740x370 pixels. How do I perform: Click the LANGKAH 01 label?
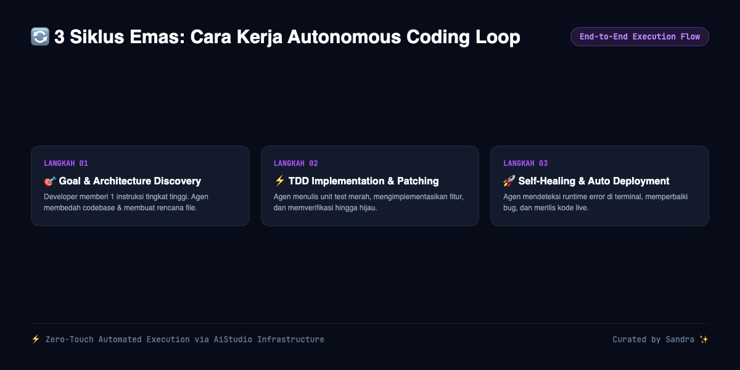click(x=66, y=163)
